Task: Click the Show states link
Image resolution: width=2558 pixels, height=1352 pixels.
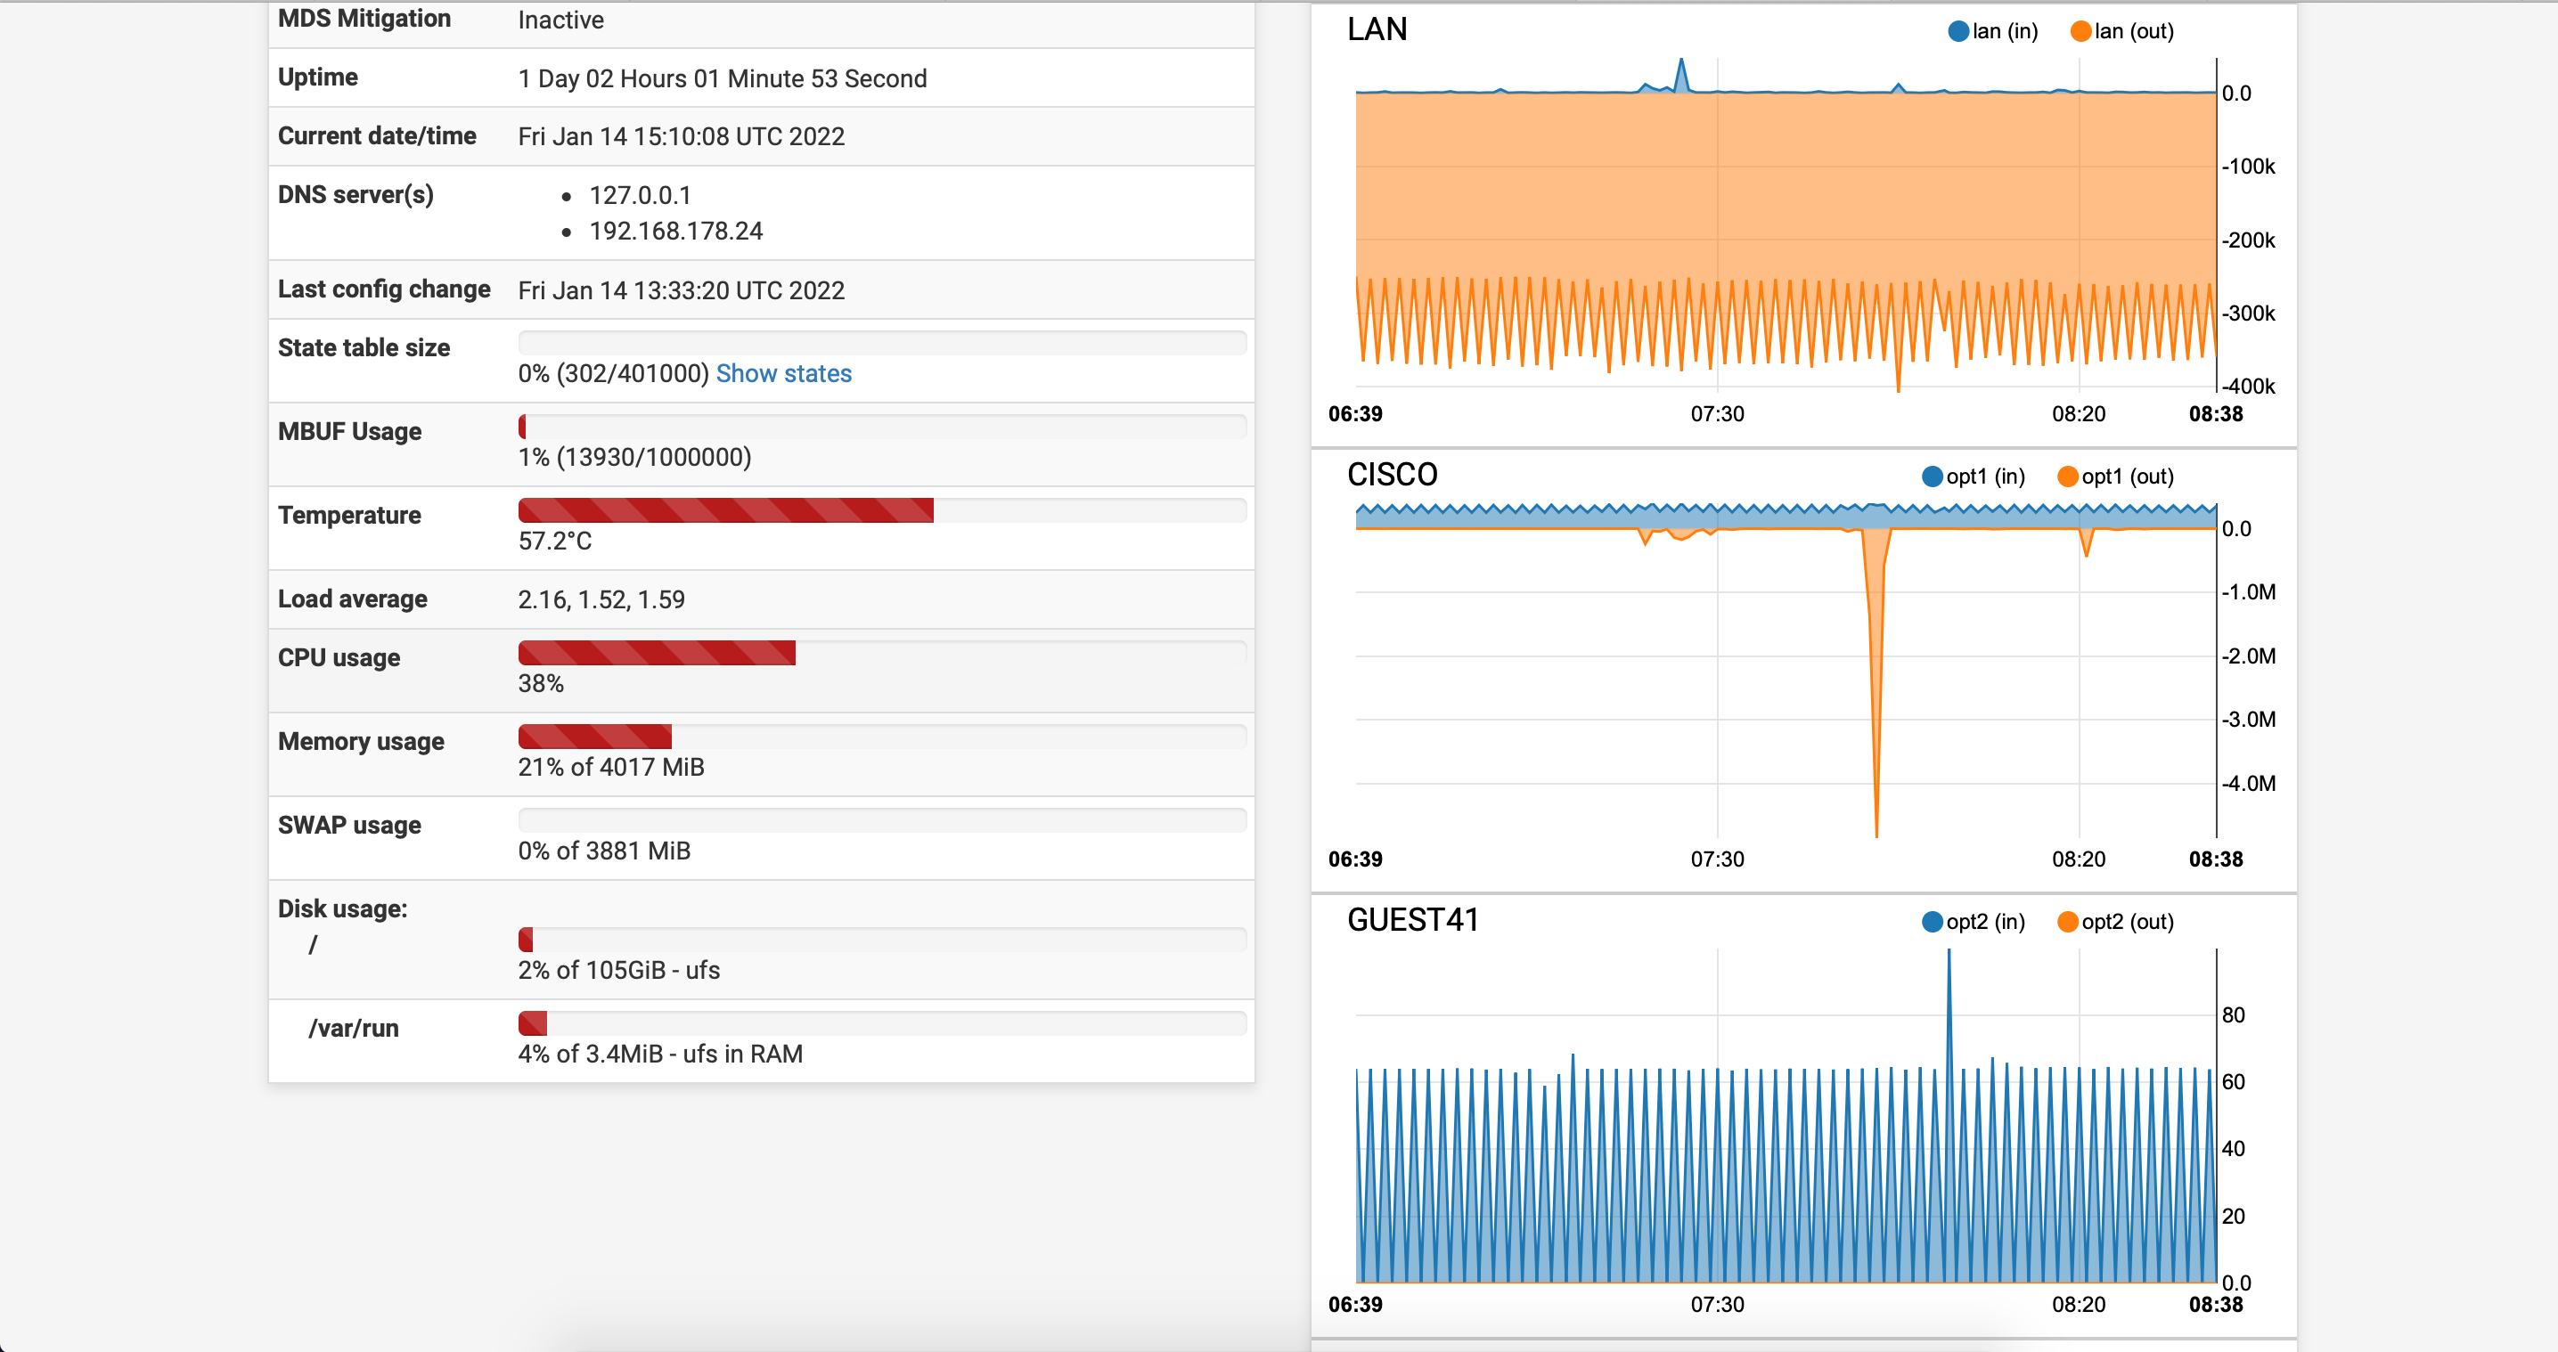Action: pyautogui.click(x=782, y=373)
